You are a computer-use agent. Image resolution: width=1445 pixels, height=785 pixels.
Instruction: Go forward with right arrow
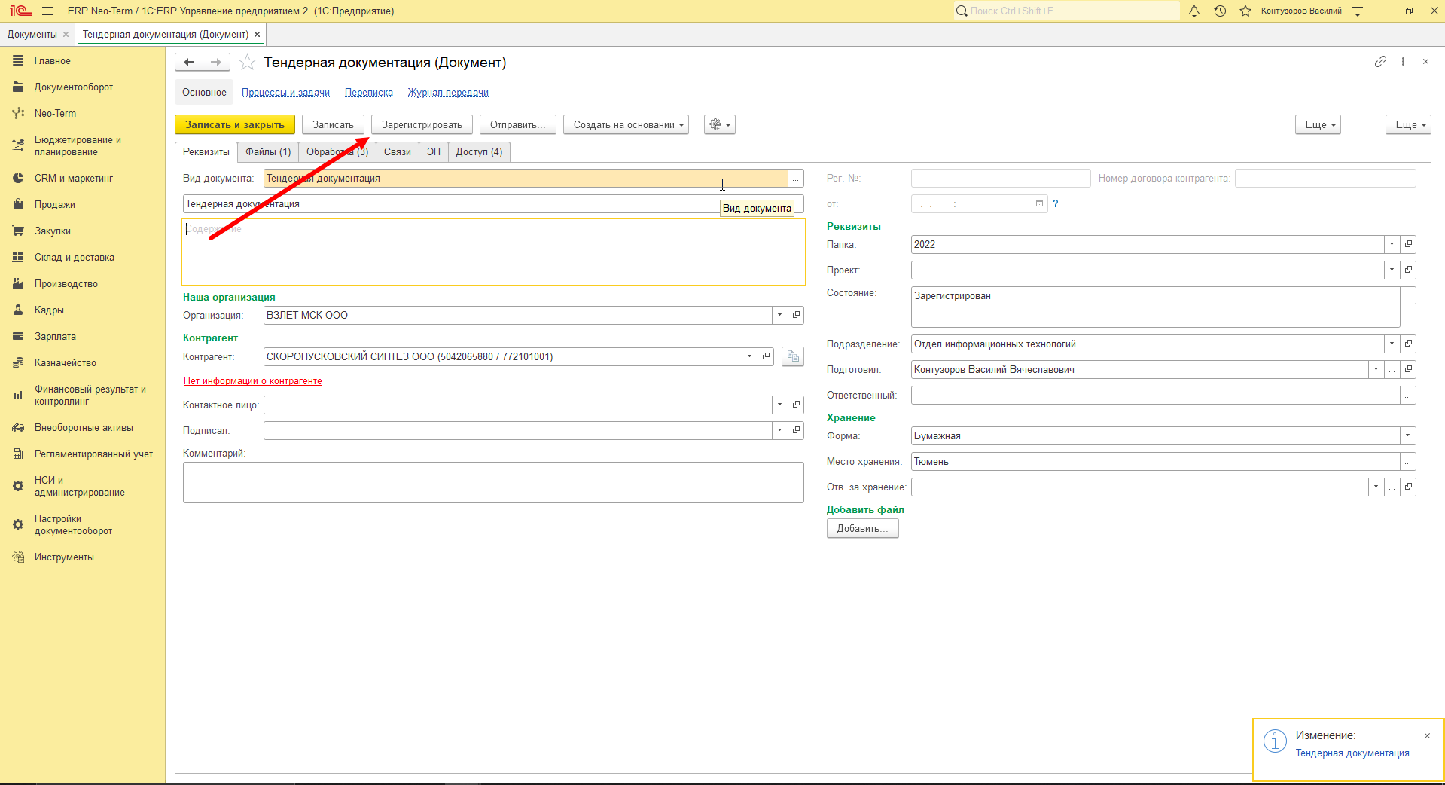[216, 63]
